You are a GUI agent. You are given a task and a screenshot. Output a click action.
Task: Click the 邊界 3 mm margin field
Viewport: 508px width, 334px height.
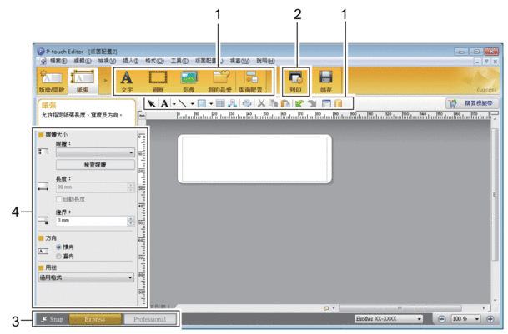92,221
